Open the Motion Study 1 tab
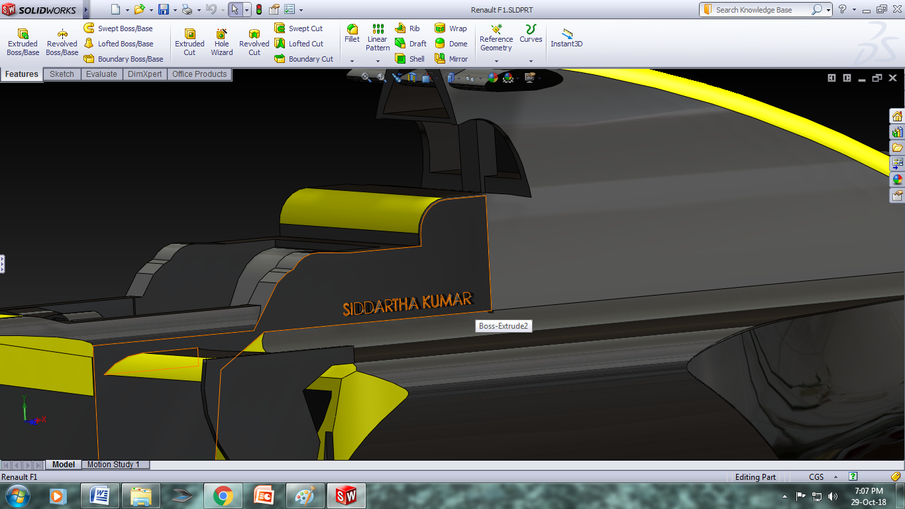Viewport: 905px width, 509px height. (113, 465)
